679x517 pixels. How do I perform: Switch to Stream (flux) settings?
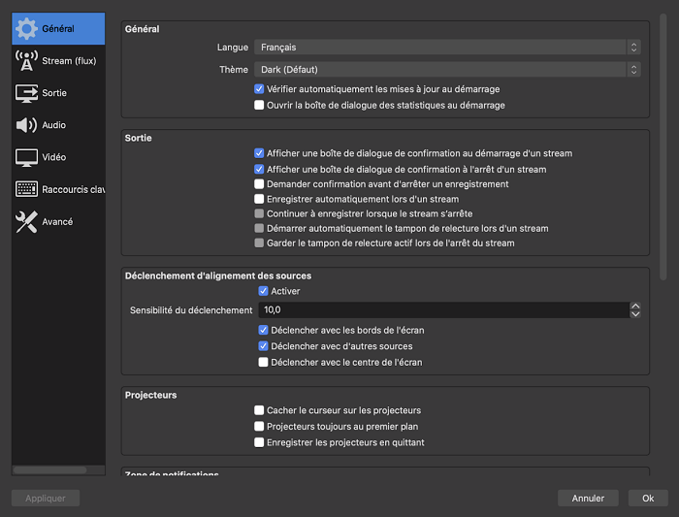click(58, 60)
